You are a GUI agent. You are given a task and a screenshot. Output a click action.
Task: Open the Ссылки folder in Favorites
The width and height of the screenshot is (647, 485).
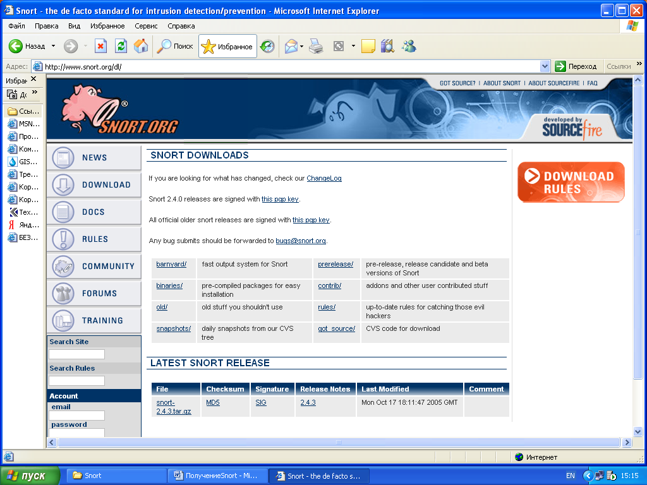coord(24,111)
